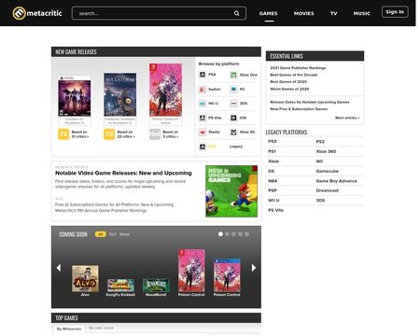This screenshot has height=336, width=420.
Task: Open PS3 in Legacy Platforms
Action: click(x=273, y=141)
